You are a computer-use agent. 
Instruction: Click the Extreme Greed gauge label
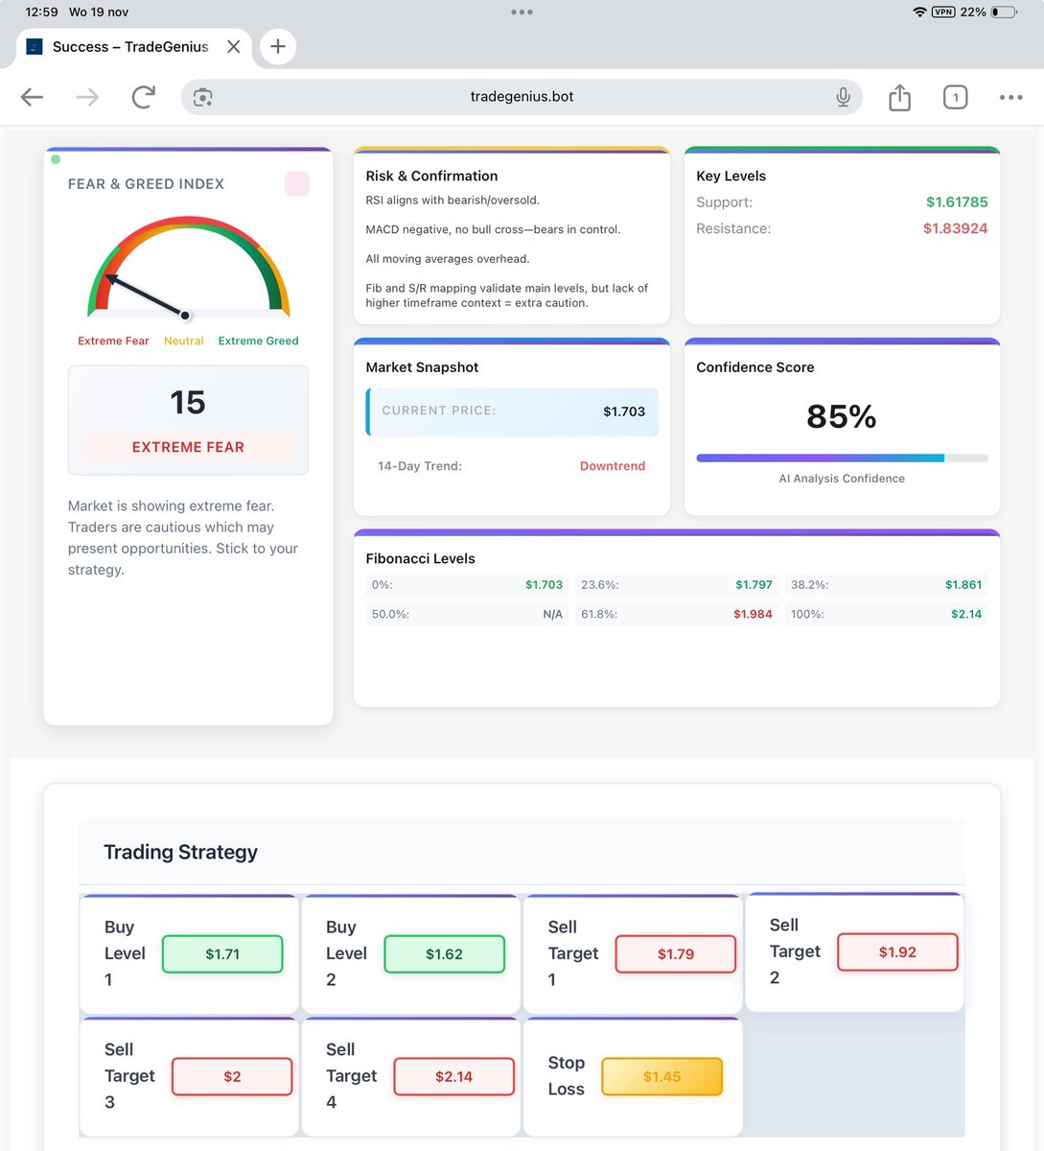click(x=258, y=341)
